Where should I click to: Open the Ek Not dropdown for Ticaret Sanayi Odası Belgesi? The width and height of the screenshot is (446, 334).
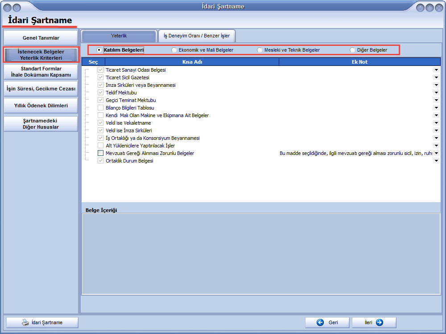(436, 70)
